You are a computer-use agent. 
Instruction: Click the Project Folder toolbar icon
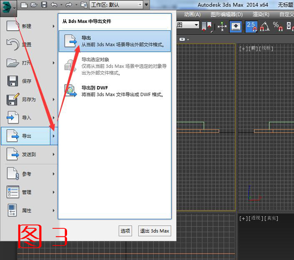pos(84,5)
